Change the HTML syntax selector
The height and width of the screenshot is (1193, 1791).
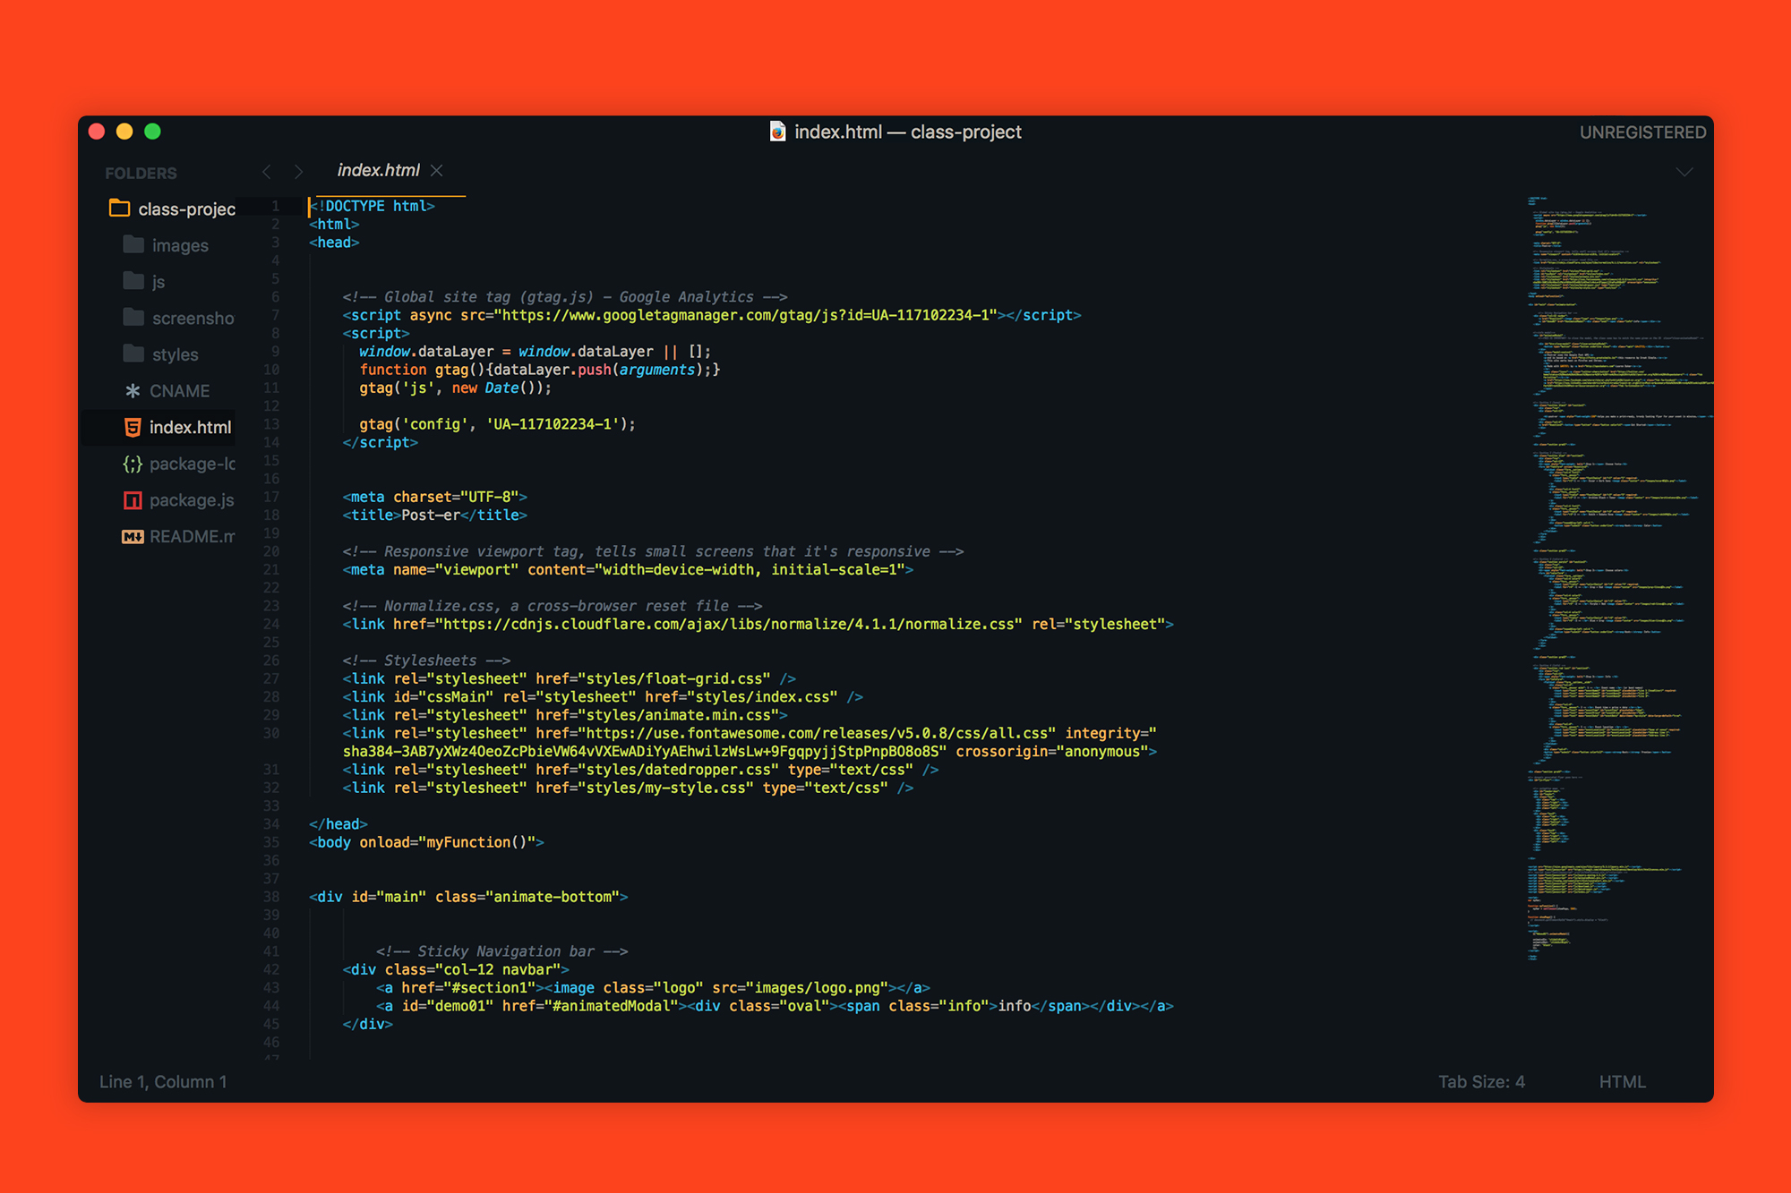click(1622, 1082)
